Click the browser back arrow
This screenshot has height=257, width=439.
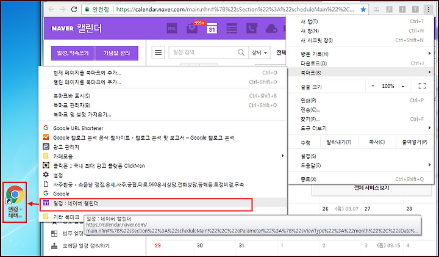51,9
